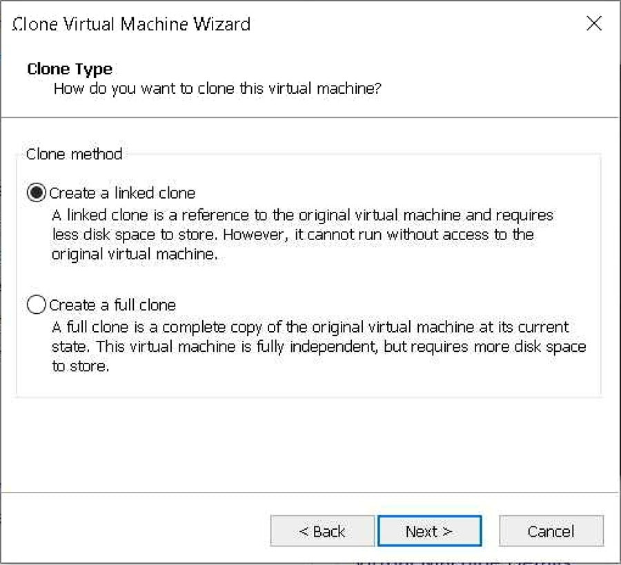Select the linked clone radio button
This screenshot has height=565, width=621.
(x=37, y=193)
